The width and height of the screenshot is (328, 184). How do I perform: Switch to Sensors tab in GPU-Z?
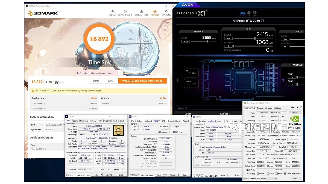tap(260, 108)
